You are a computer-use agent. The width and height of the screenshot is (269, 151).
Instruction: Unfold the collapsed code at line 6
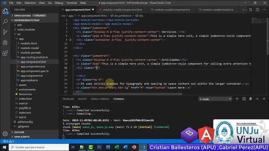pyautogui.click(x=70, y=40)
